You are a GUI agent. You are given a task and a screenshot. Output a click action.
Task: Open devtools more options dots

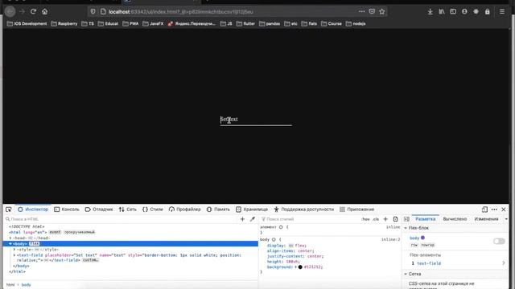click(494, 210)
